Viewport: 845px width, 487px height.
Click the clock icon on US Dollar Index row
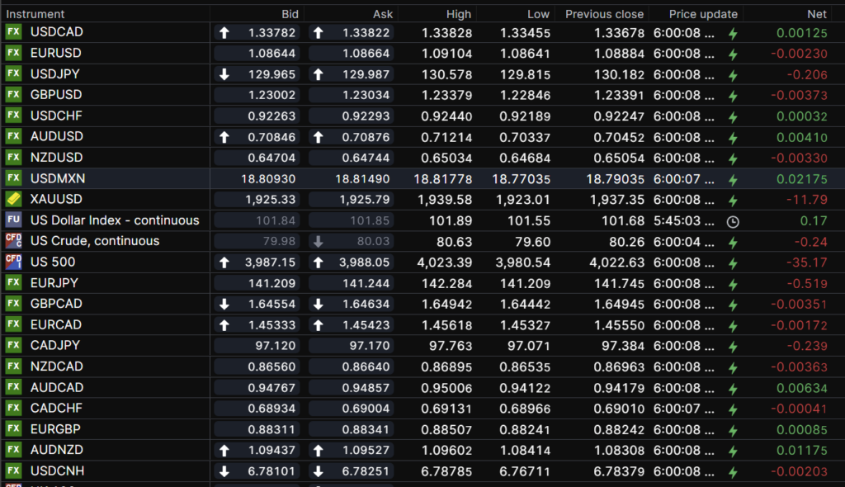pyautogui.click(x=732, y=221)
